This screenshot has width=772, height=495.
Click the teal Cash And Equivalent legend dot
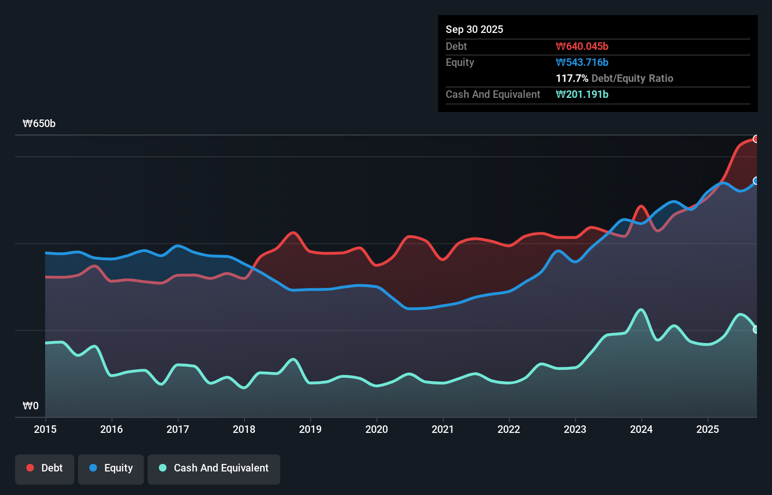click(162, 468)
